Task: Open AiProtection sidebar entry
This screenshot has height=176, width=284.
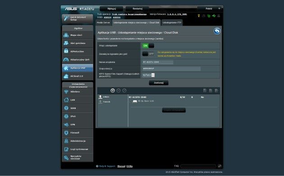Action: tap(78, 51)
